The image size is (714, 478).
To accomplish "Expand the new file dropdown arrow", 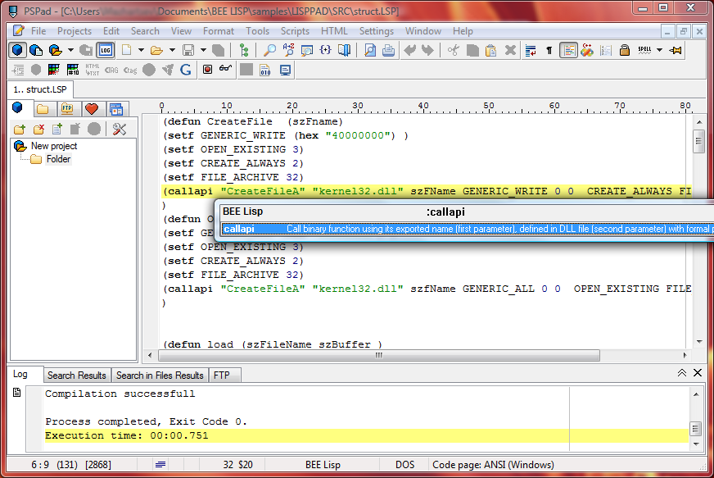I will pos(141,50).
